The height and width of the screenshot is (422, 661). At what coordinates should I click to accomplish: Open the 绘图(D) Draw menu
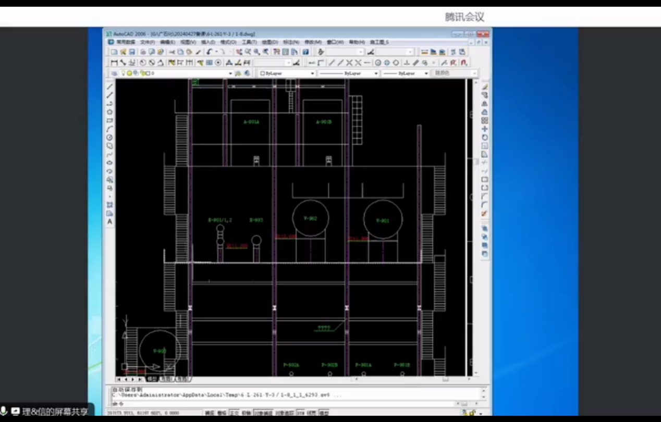click(270, 42)
